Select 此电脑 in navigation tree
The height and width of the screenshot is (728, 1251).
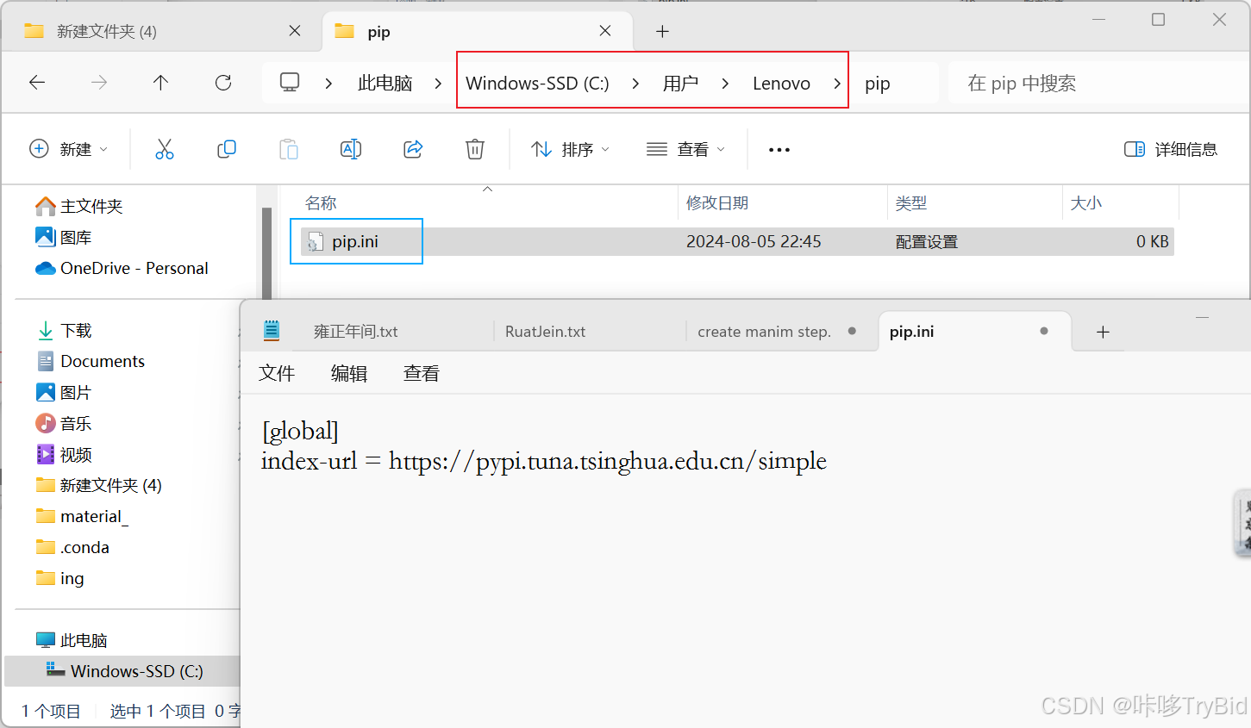[x=72, y=640]
